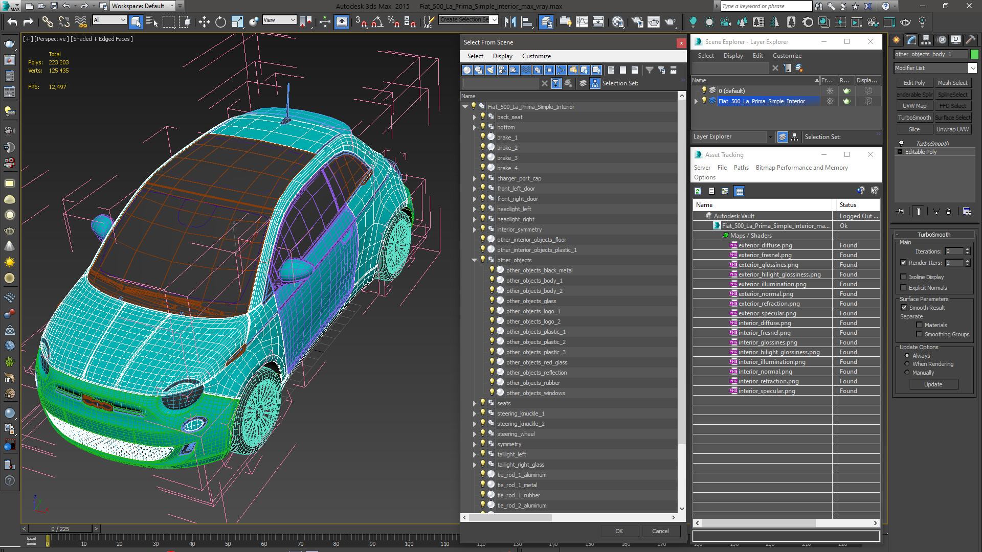Select Always update option radio
This screenshot has width=982, height=552.
click(907, 356)
